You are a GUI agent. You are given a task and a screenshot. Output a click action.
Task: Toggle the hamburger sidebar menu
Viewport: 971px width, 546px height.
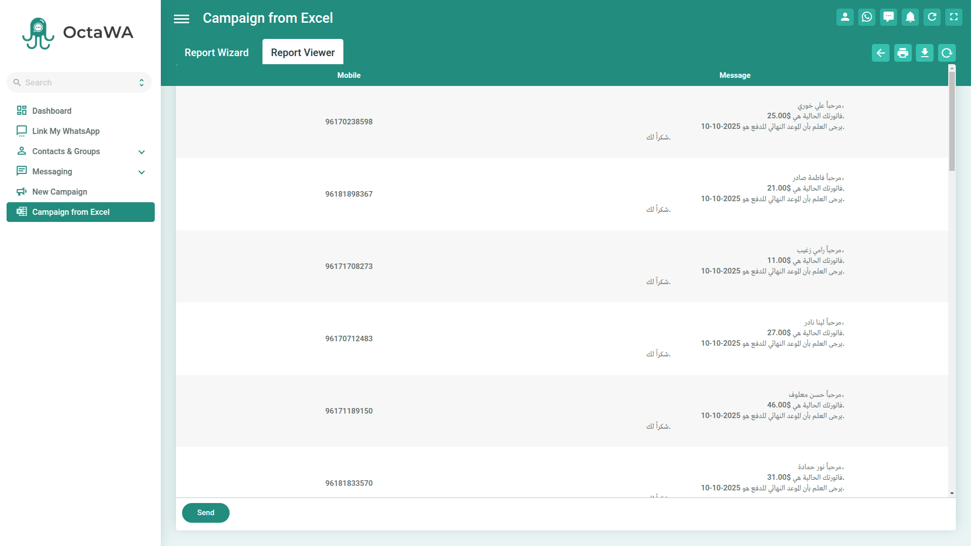(x=182, y=19)
